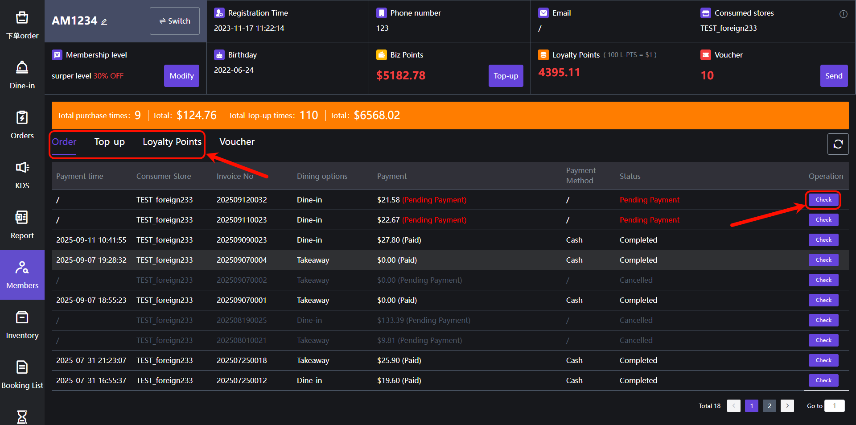Open the KDS sidebar icon

pos(22,175)
